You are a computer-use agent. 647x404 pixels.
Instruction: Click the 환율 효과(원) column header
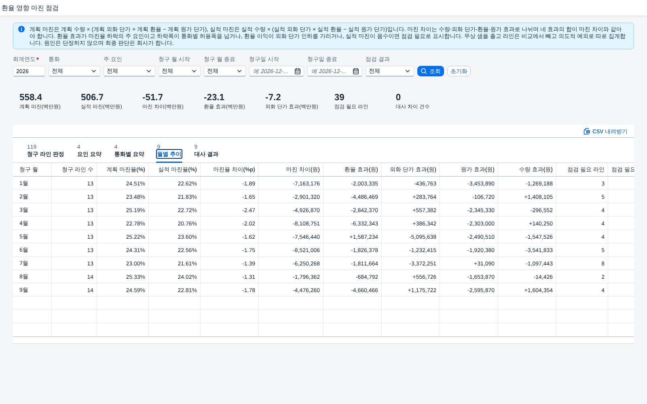pos(353,170)
